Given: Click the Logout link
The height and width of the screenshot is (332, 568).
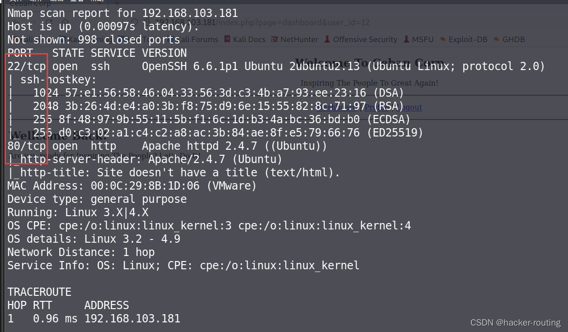Looking at the screenshot, I should (x=409, y=107).
